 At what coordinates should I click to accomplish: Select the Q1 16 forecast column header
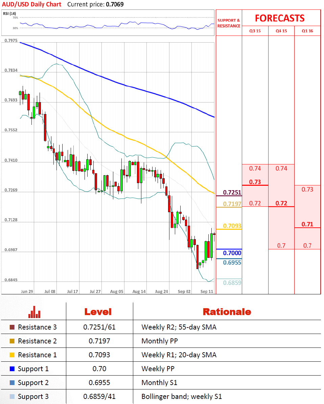pos(307,31)
